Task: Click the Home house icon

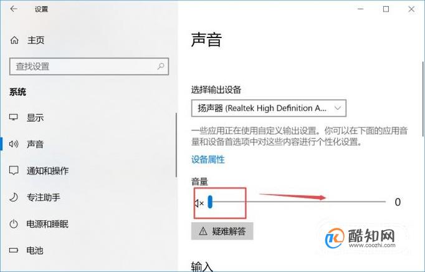Action: click(14, 40)
